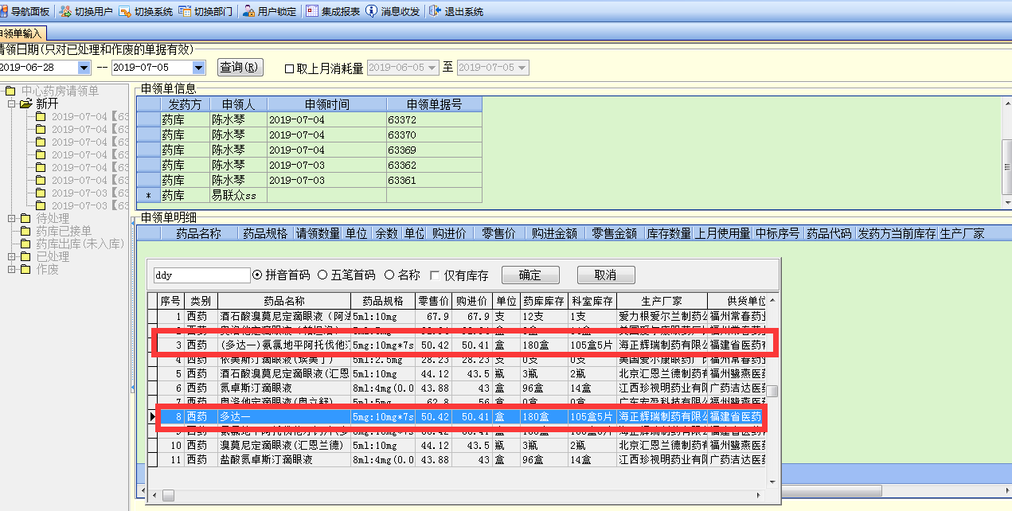This screenshot has height=511, width=1012.
Task: Click the folder icon beside 药库出库(未入库)
Action: point(25,244)
